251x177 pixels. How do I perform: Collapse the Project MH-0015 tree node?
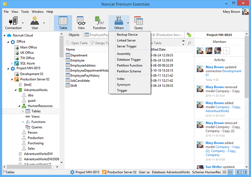(8, 69)
